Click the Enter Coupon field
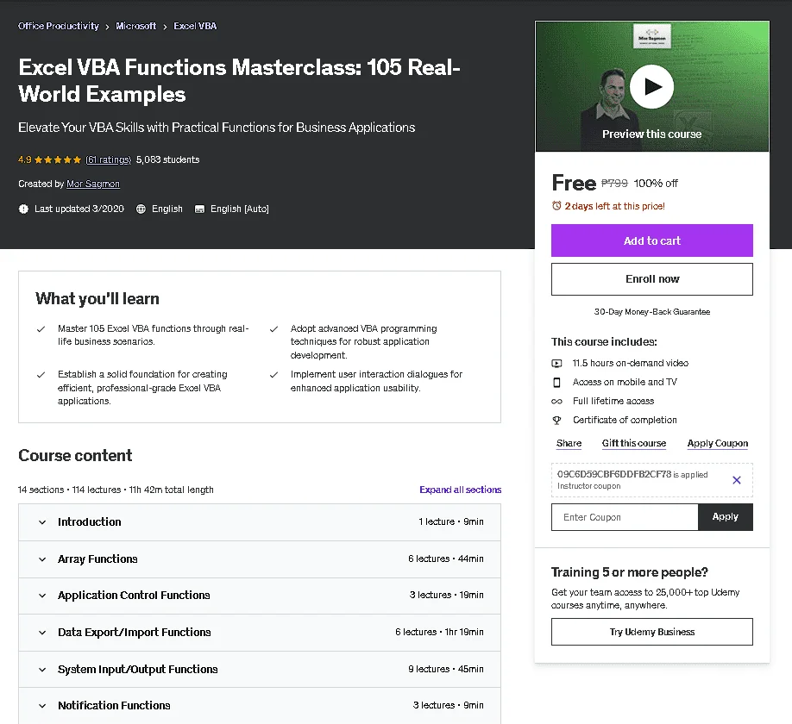This screenshot has height=724, width=792. click(x=625, y=517)
